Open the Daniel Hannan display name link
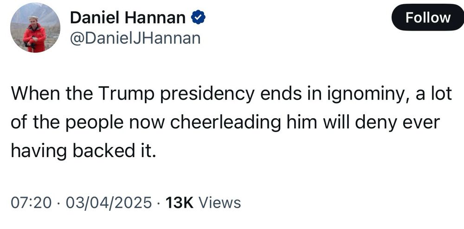The height and width of the screenshot is (229, 464). coord(128,18)
